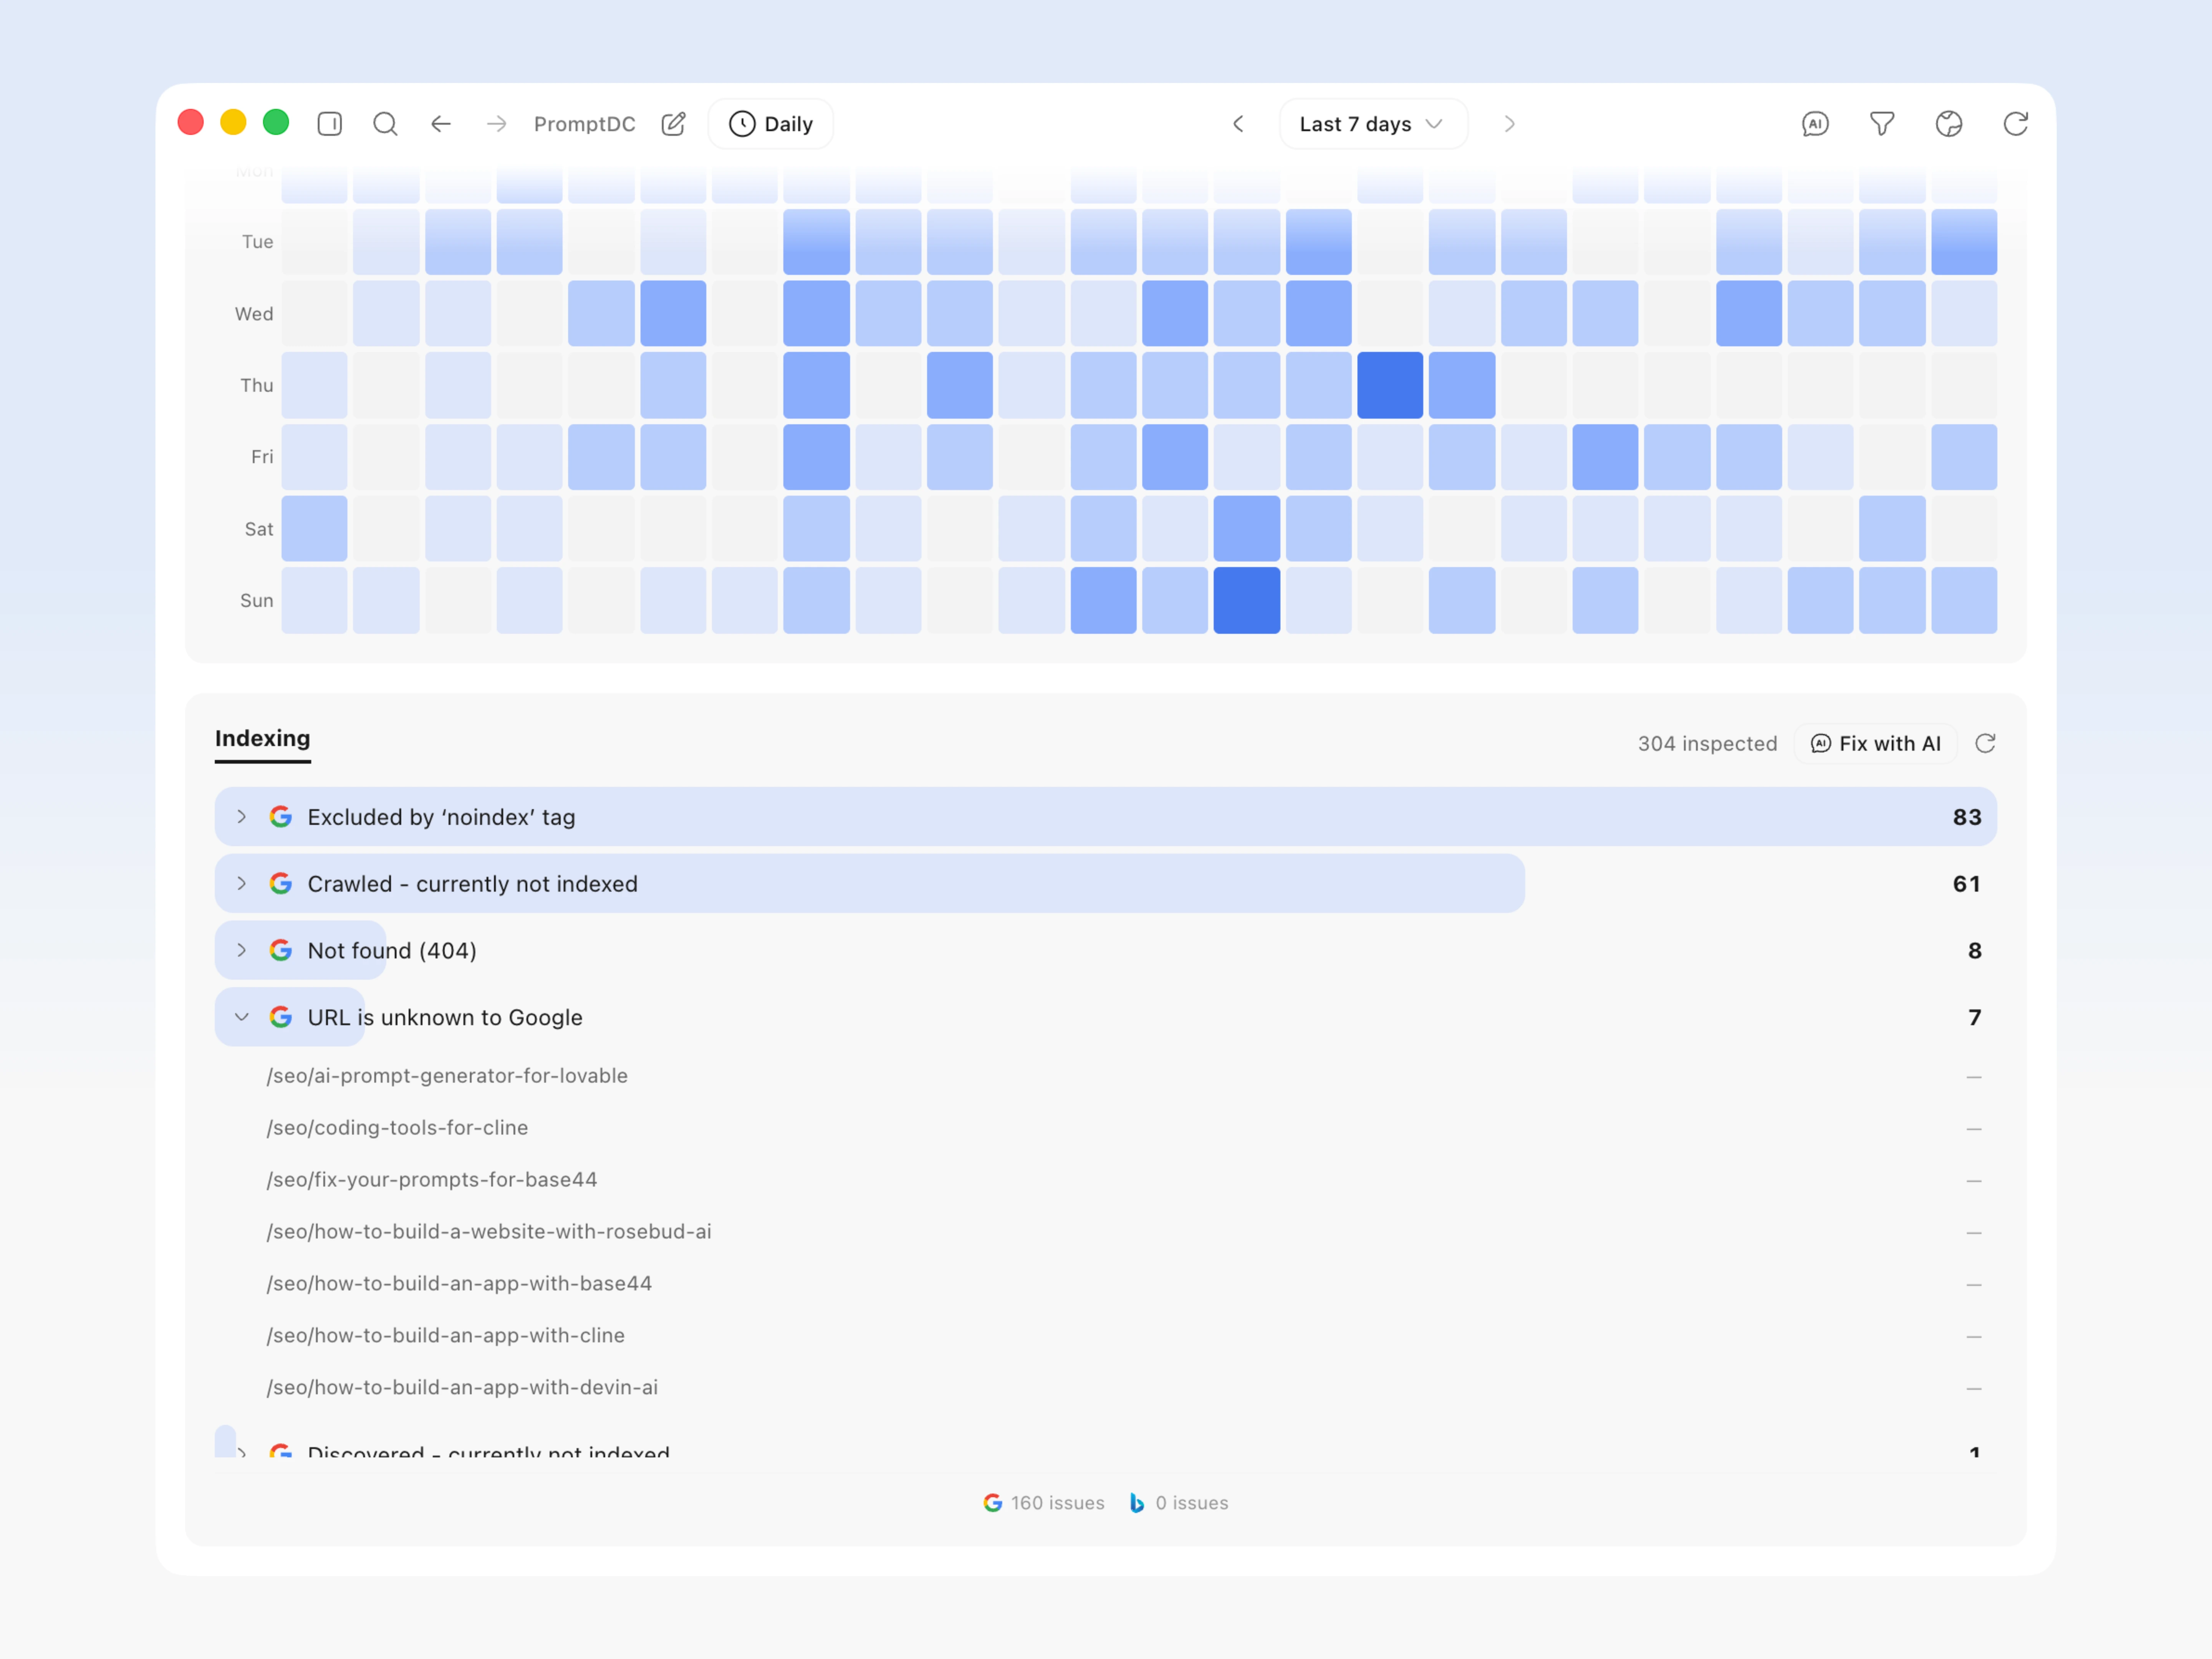Open the theme palette icon
Image resolution: width=2212 pixels, height=1659 pixels.
[1949, 124]
